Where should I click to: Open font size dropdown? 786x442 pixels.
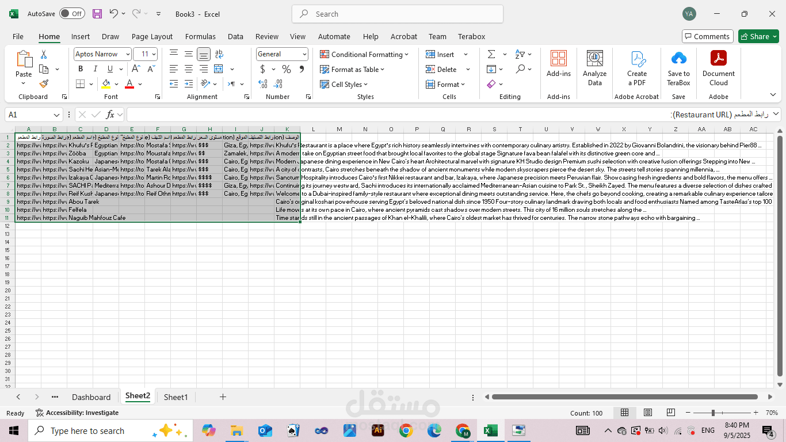(x=154, y=54)
